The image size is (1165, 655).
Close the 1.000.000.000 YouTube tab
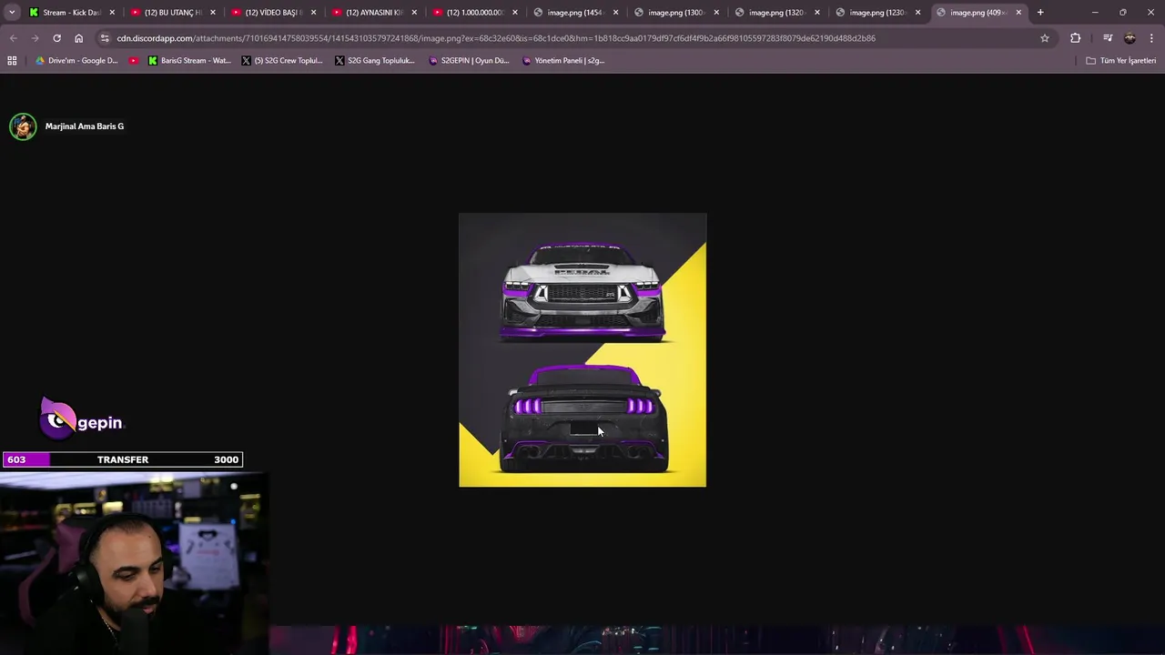[515, 13]
